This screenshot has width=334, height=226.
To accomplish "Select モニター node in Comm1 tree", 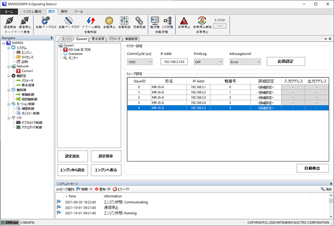I will pos(71,58).
